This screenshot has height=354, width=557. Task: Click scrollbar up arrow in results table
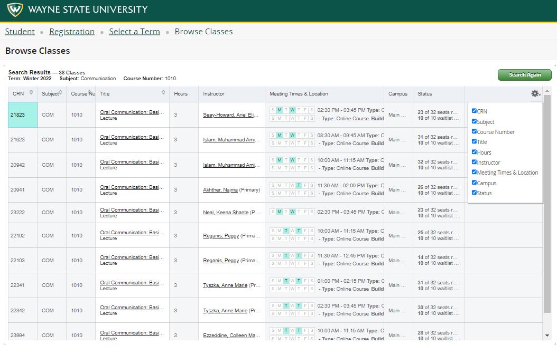(547, 90)
